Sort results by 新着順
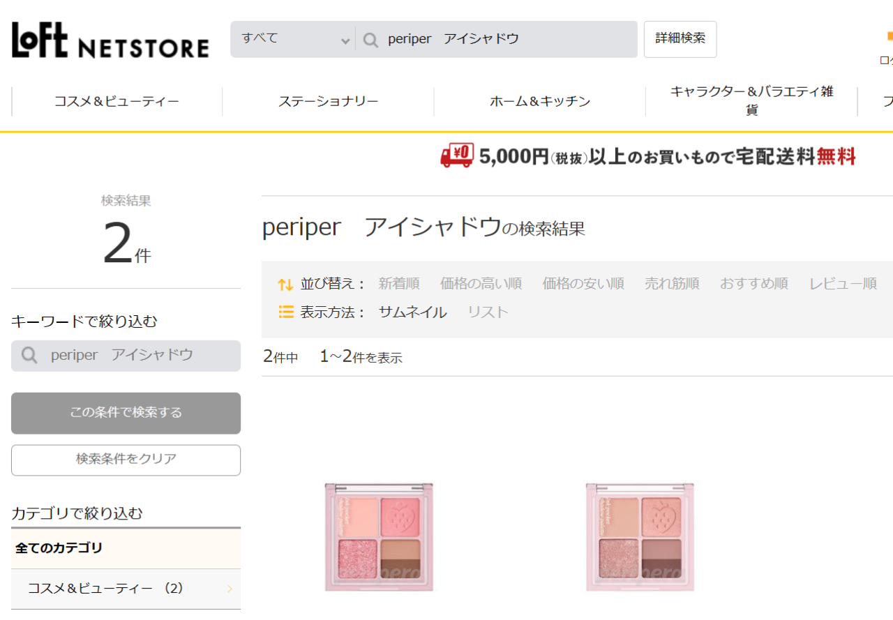This screenshot has height=620, width=893. (x=398, y=284)
